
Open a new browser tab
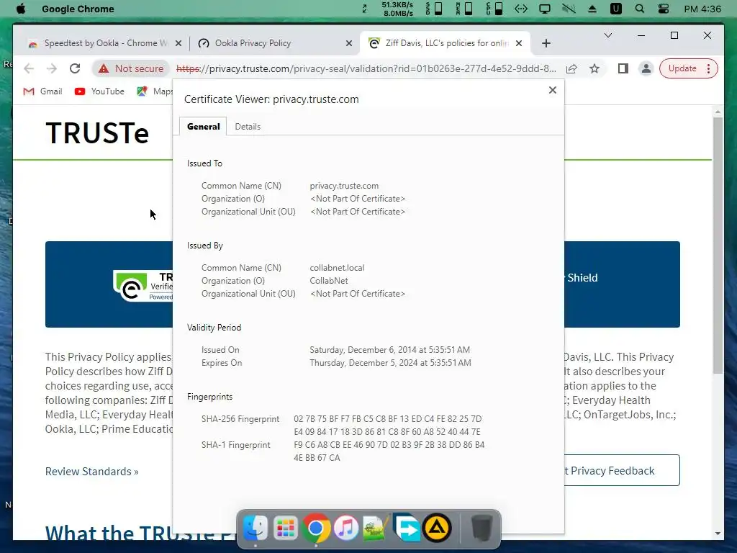546,43
